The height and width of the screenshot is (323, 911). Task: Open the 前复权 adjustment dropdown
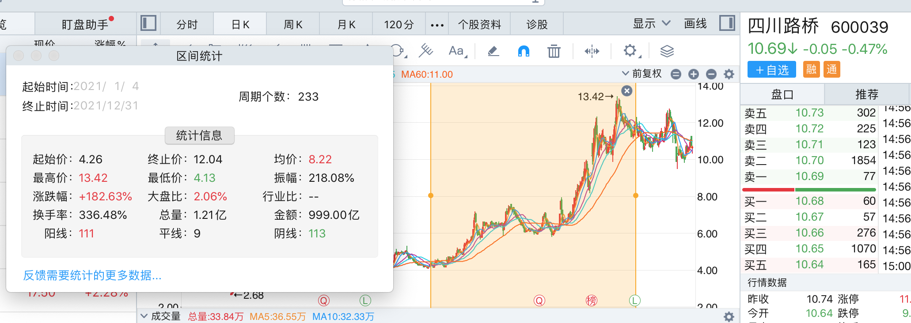642,74
